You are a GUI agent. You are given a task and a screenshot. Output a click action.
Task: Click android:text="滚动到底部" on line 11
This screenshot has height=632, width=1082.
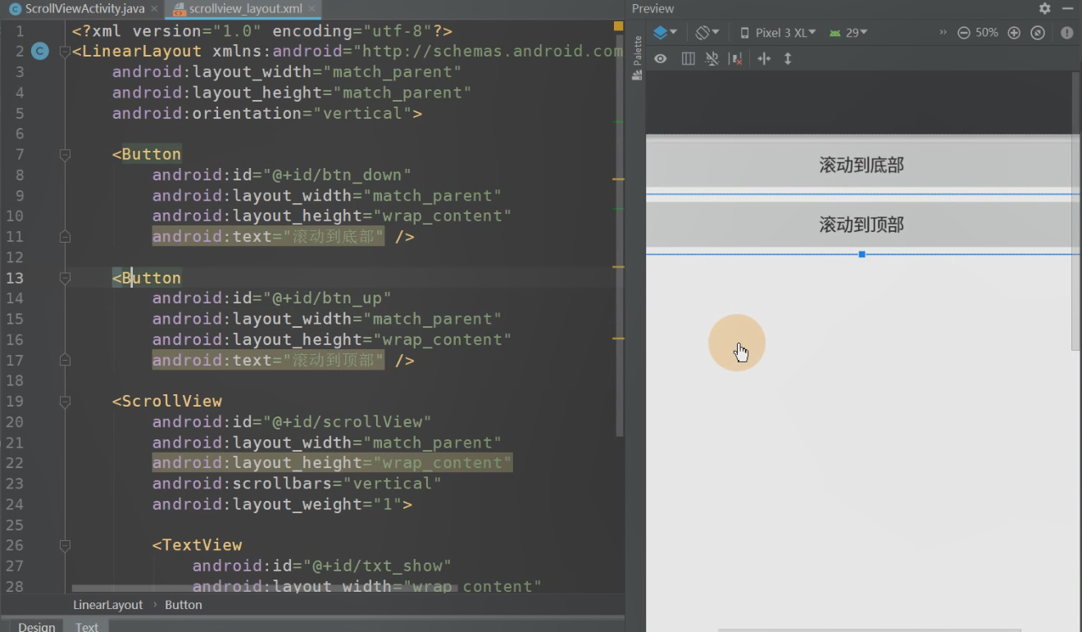click(x=267, y=237)
